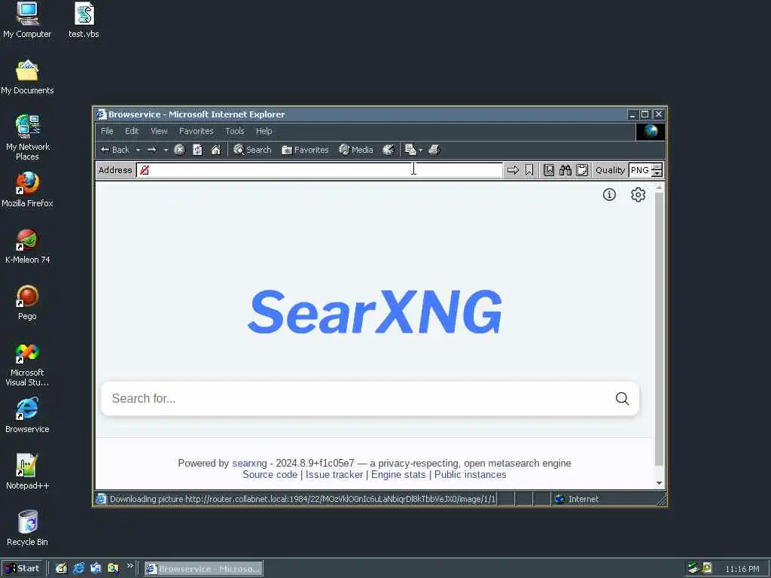Screen dimensions: 771x578
Task: Open the Media toolbar button
Action: [x=356, y=150]
